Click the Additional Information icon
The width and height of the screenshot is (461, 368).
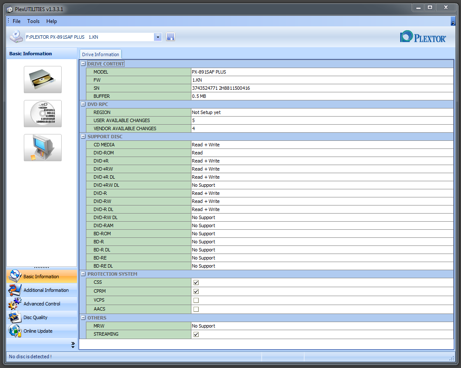point(15,290)
